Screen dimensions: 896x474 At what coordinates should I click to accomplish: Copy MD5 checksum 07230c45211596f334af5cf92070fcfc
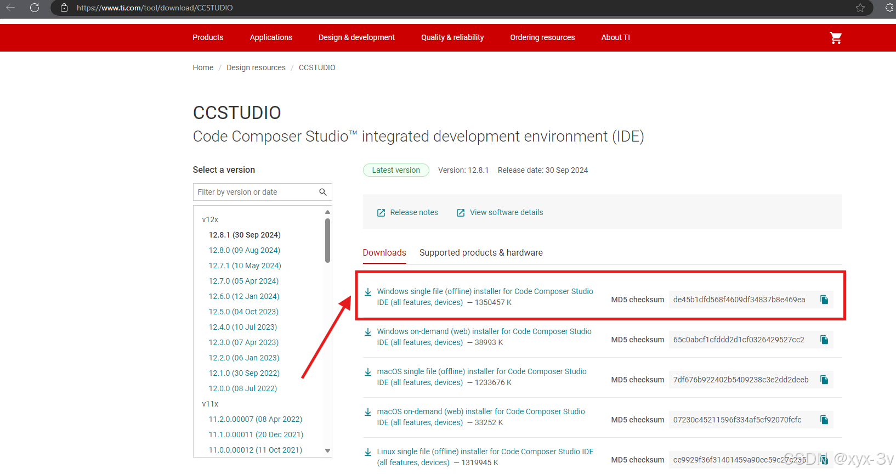(x=824, y=420)
